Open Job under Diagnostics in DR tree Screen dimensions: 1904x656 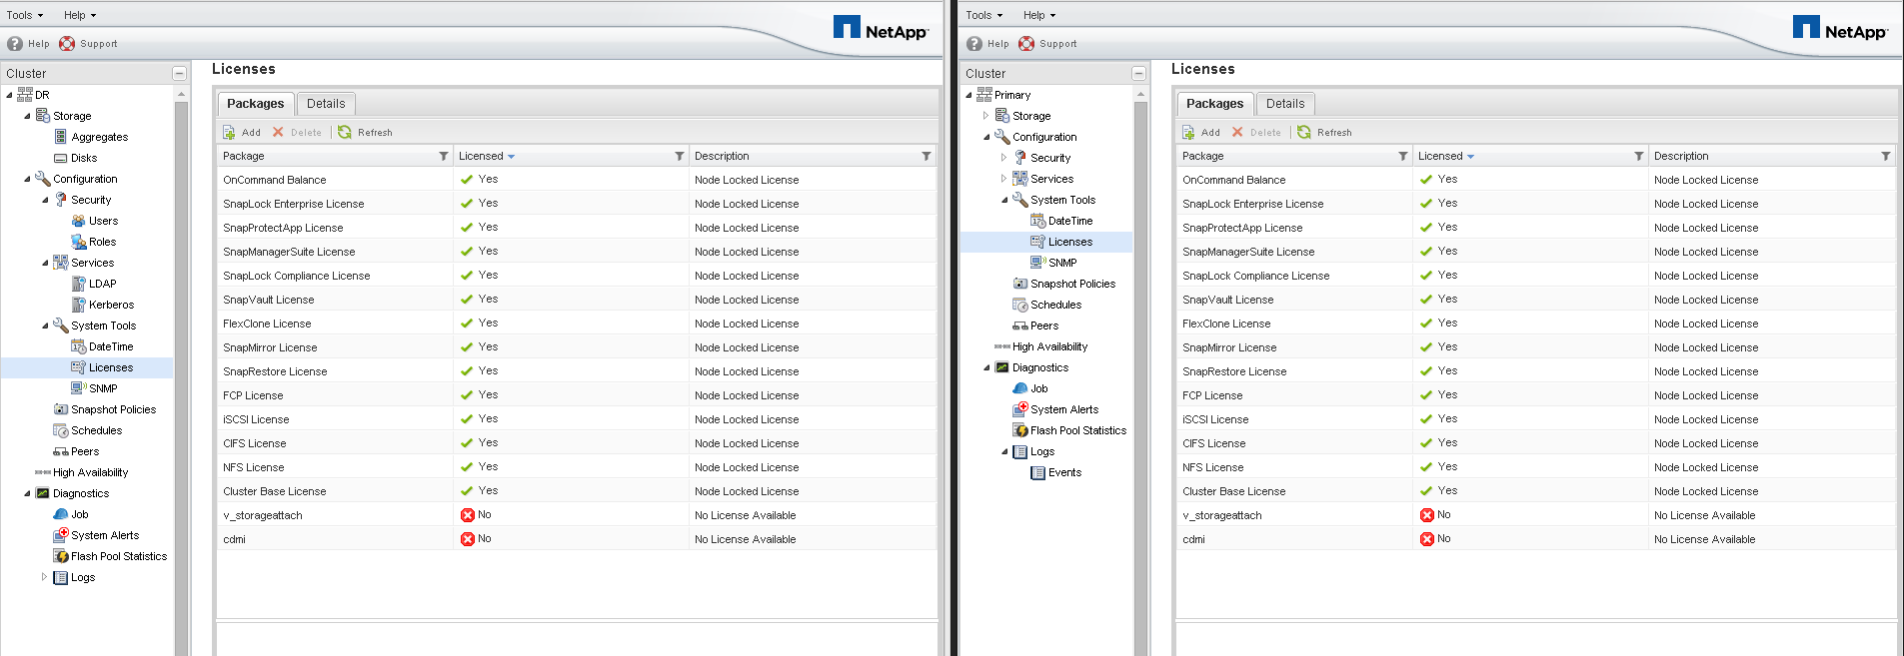[x=79, y=514]
